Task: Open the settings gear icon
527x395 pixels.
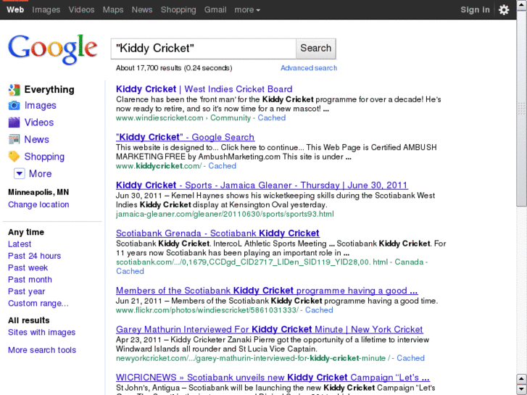Action: 504,9
